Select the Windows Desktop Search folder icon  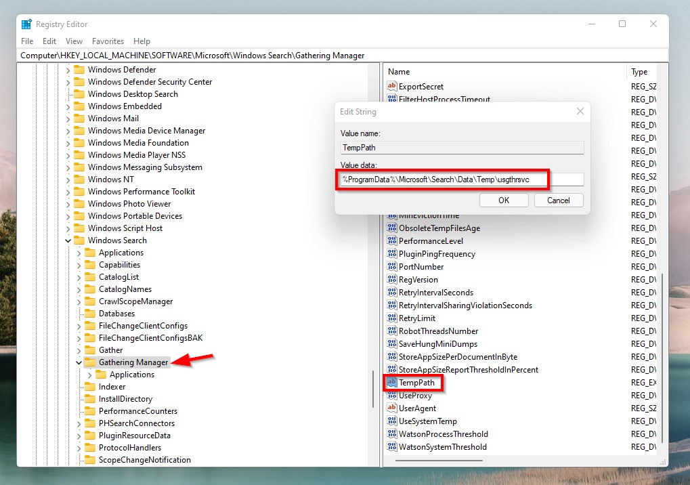[x=79, y=93]
